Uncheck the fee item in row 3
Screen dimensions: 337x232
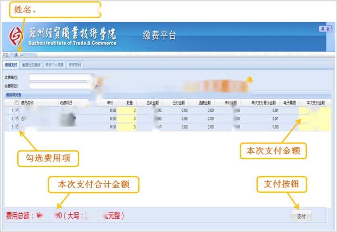pyautogui.click(x=17, y=127)
